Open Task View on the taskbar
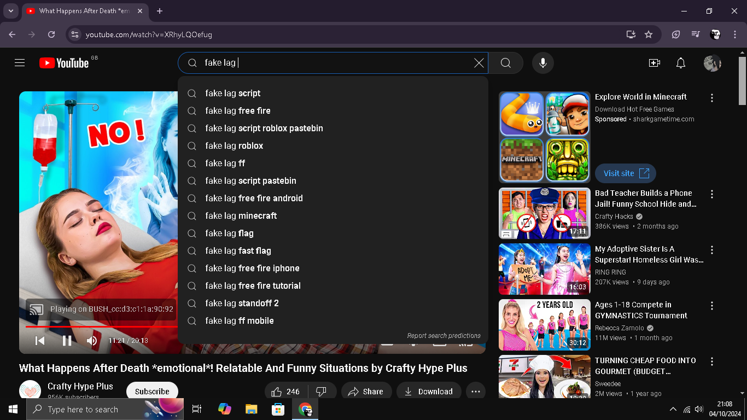Screen dimensions: 747x420 (197, 409)
